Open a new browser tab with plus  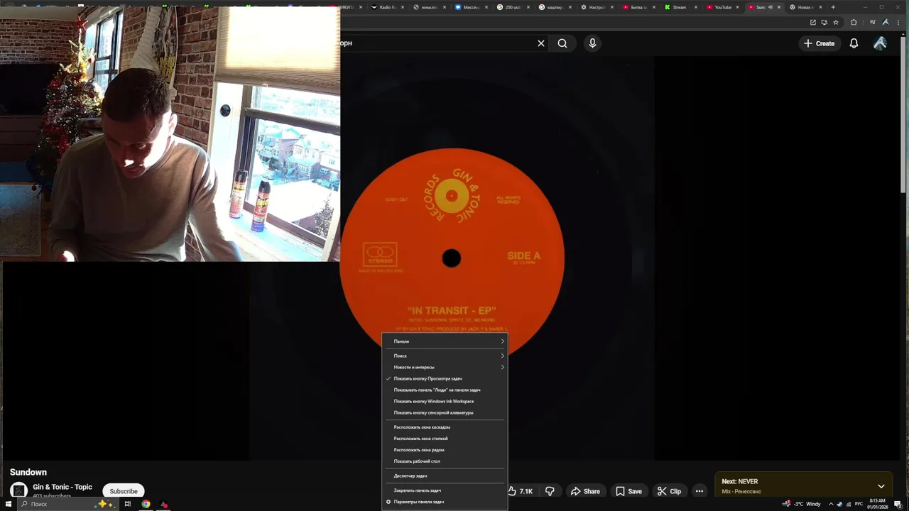click(833, 7)
